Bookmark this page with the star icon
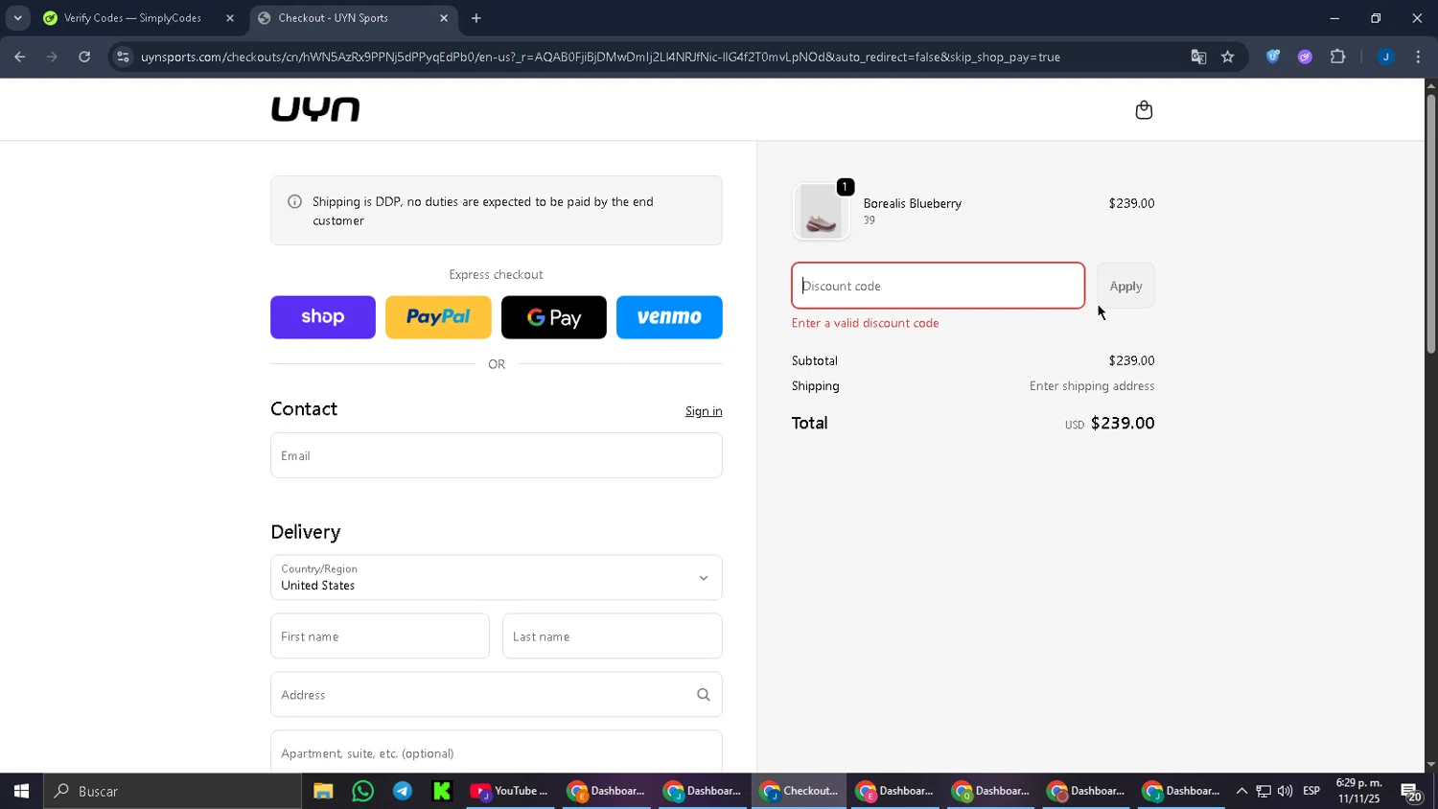Viewport: 1438px width, 809px height. click(x=1227, y=57)
